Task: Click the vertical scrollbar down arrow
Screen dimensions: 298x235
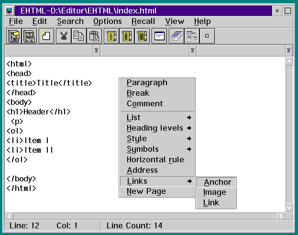Action: (x=289, y=207)
